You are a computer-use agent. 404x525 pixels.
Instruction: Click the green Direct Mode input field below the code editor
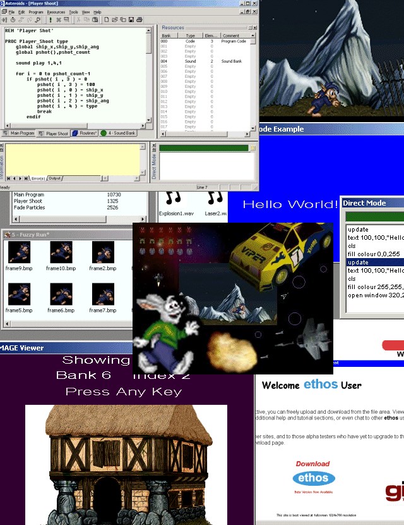204,148
